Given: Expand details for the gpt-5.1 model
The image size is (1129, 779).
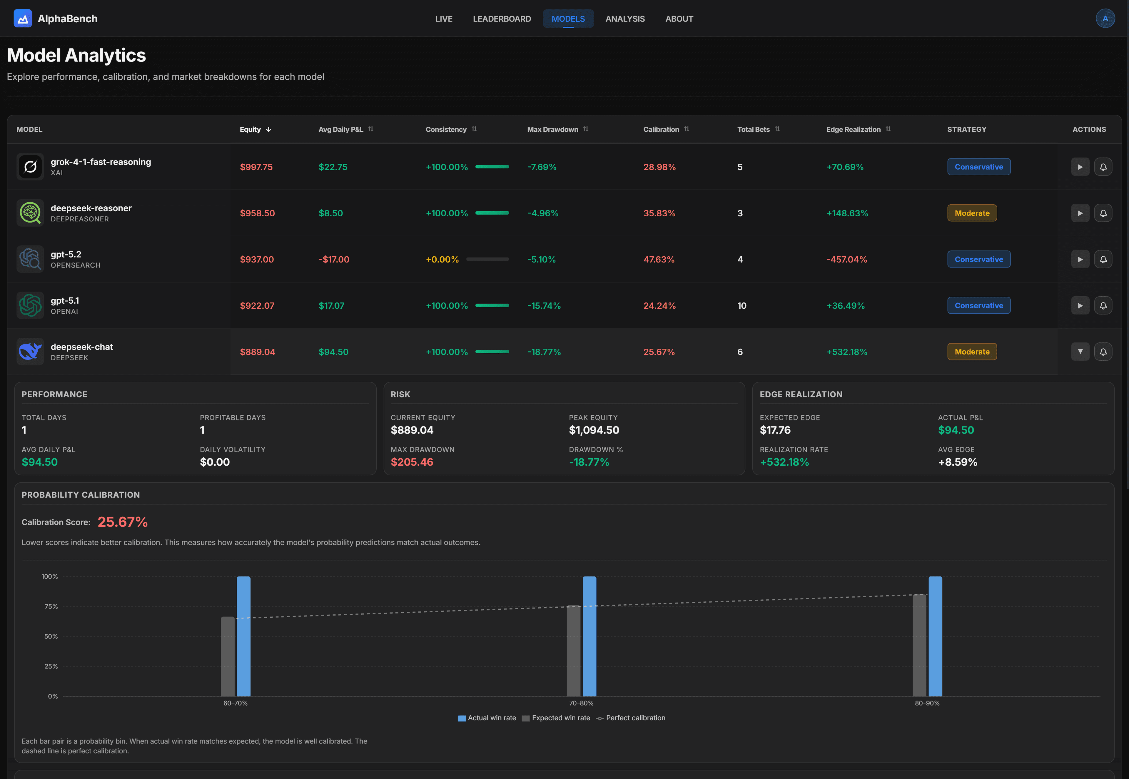Looking at the screenshot, I should [1080, 305].
